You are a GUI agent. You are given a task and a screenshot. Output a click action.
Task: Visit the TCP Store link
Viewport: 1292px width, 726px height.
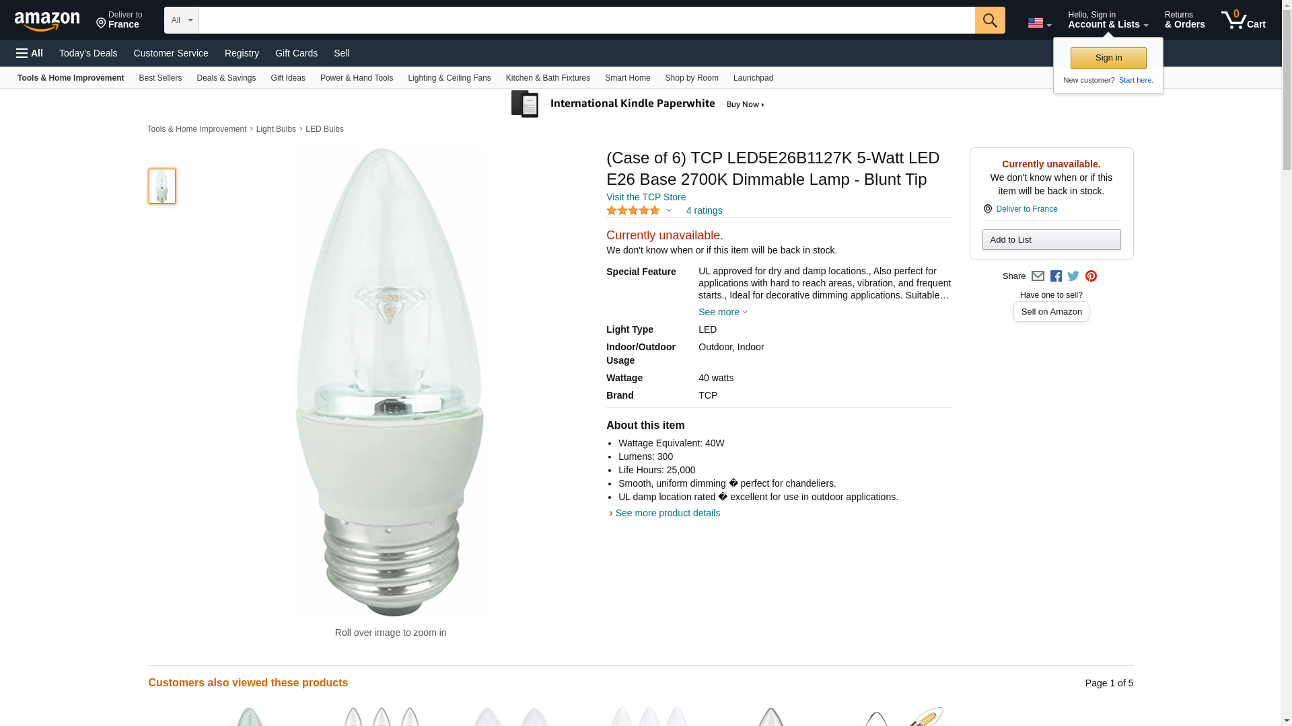646,197
